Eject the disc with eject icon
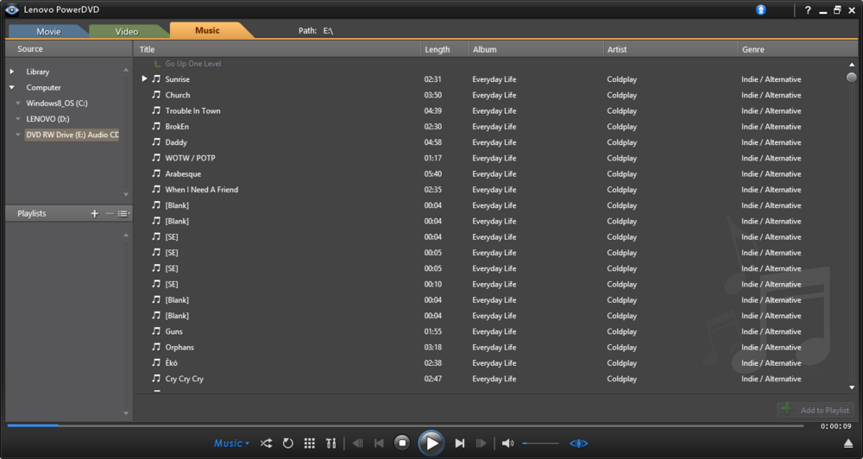863x459 pixels. pos(848,443)
